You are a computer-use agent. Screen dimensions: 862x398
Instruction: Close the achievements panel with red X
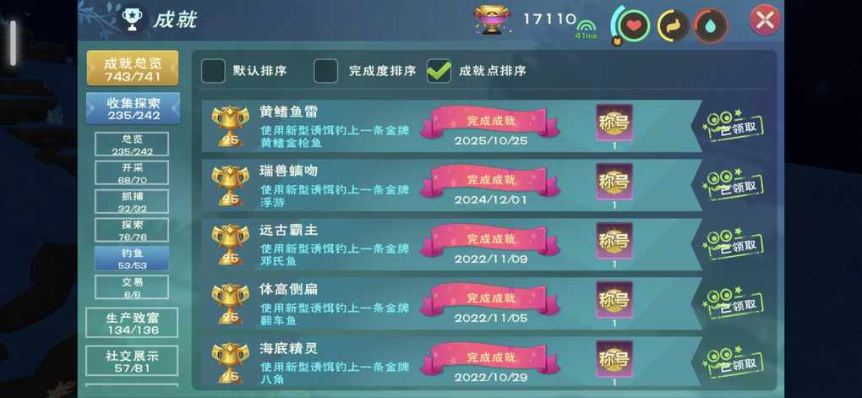765,20
